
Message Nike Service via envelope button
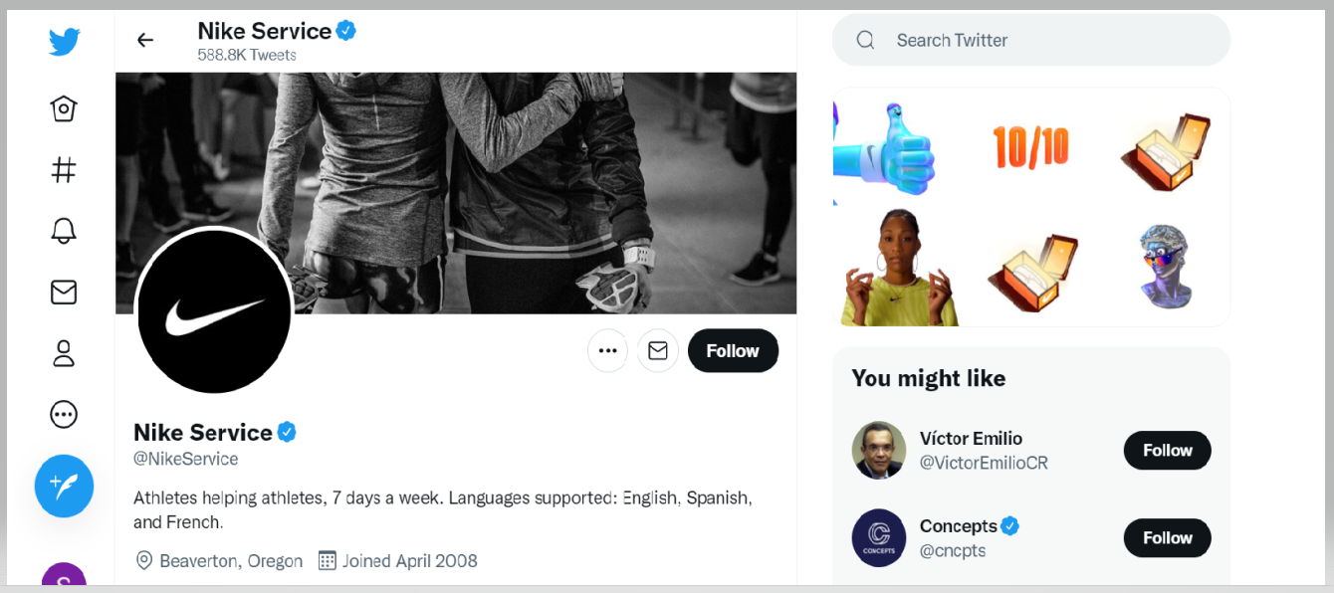point(658,350)
